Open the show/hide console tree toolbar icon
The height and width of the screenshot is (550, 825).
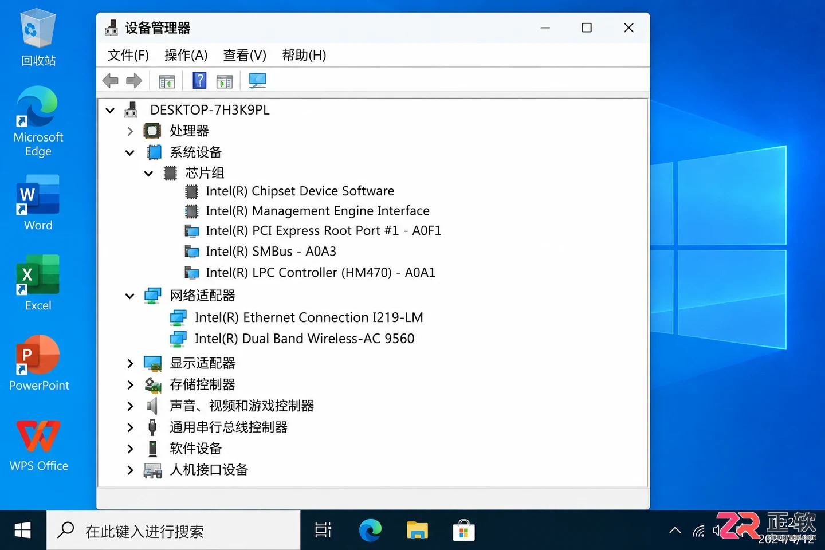tap(167, 81)
